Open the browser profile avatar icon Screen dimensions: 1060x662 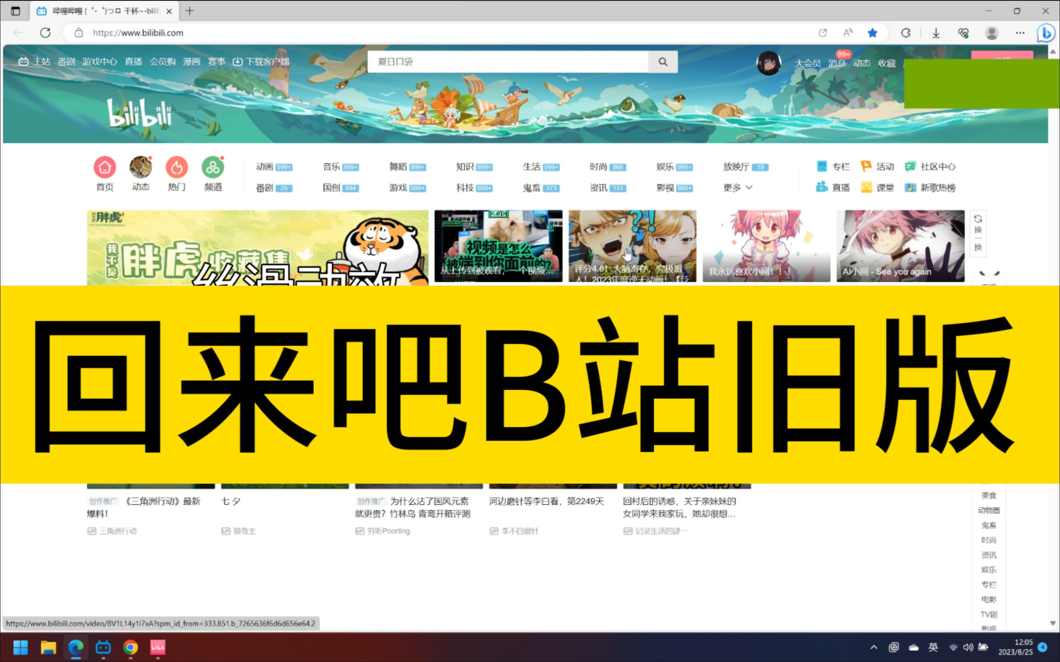tap(992, 33)
